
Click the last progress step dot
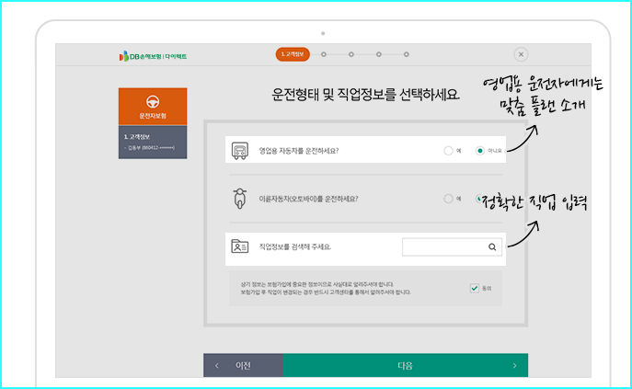pos(407,54)
